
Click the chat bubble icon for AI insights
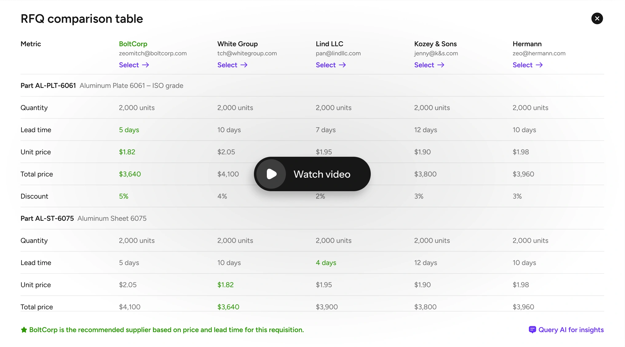[532, 330]
